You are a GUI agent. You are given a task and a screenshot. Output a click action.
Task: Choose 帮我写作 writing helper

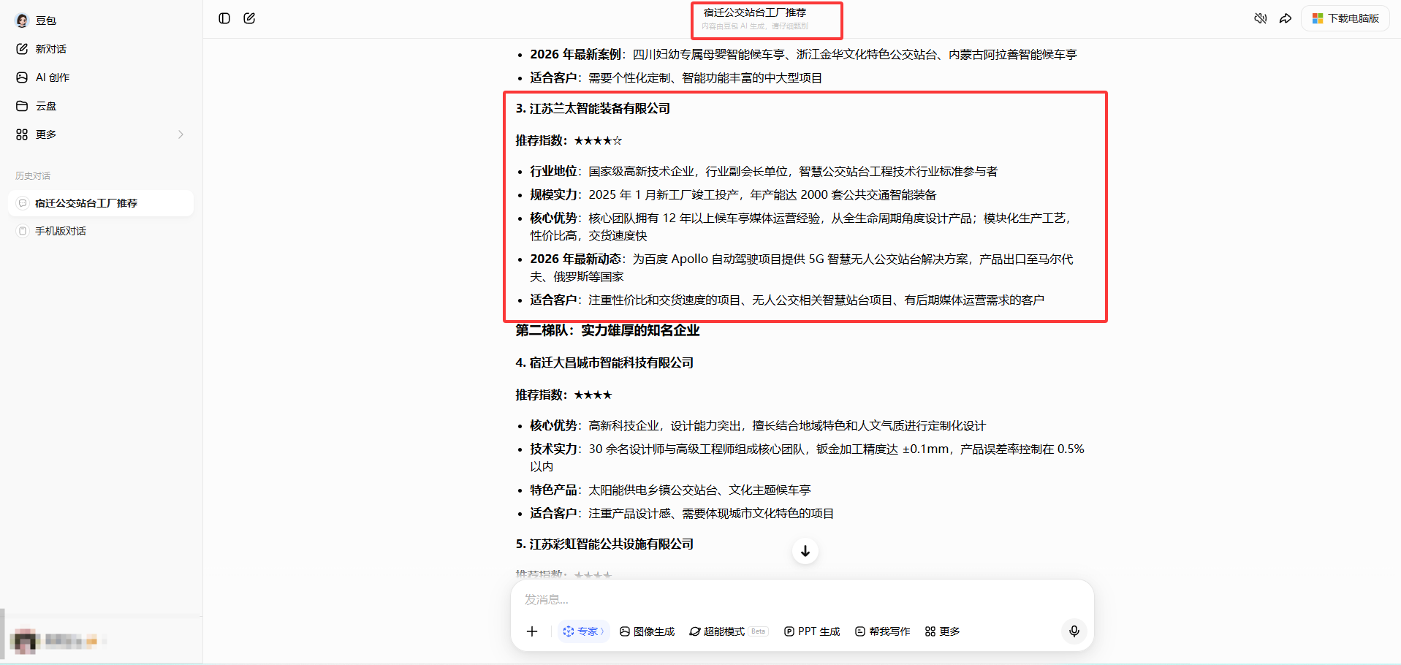(x=882, y=631)
